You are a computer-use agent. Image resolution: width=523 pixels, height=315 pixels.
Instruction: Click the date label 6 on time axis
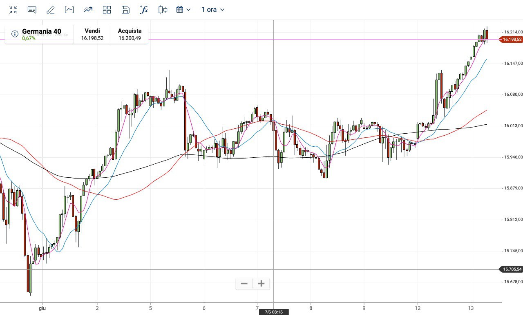204,308
